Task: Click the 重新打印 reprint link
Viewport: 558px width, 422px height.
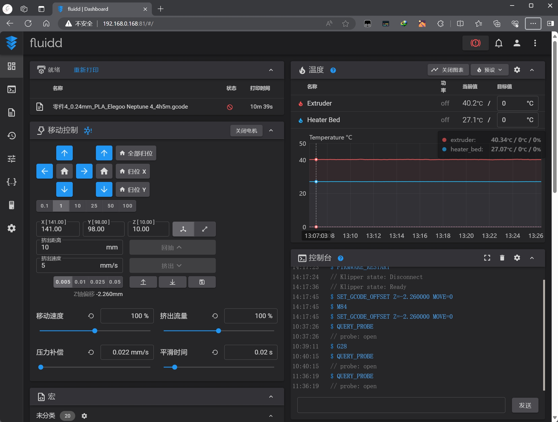Action: click(86, 70)
